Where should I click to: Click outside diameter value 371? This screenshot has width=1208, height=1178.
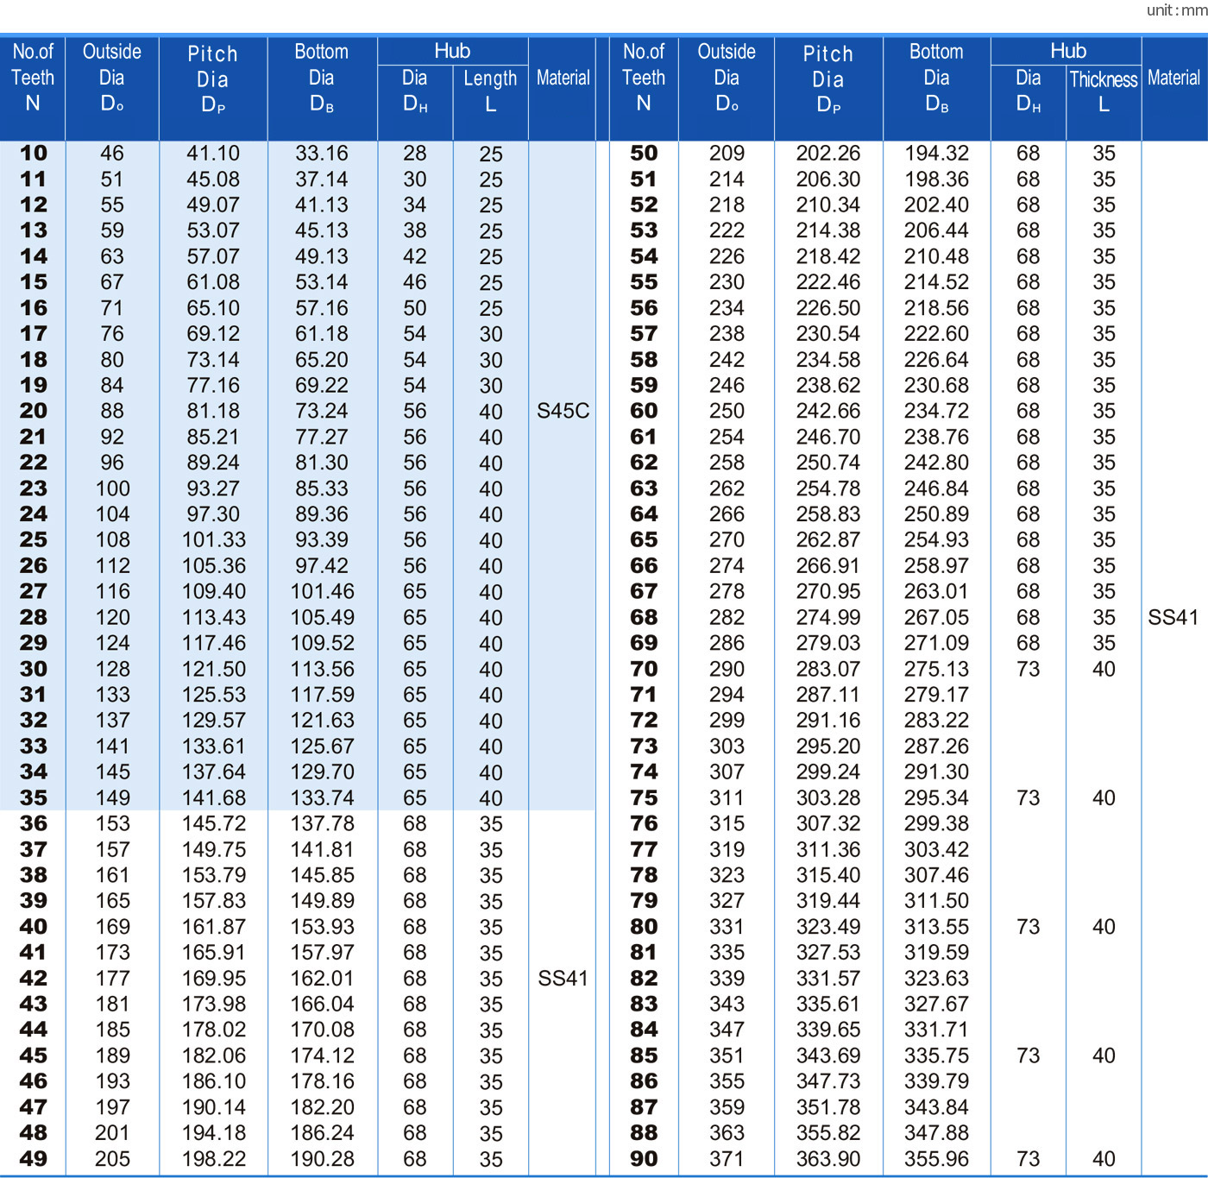click(727, 1158)
